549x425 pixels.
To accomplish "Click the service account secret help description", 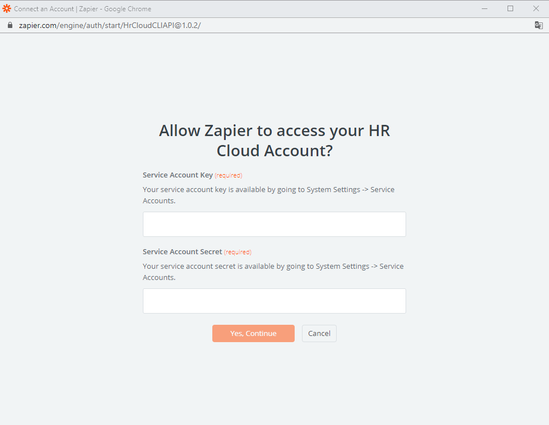I will (273, 272).
